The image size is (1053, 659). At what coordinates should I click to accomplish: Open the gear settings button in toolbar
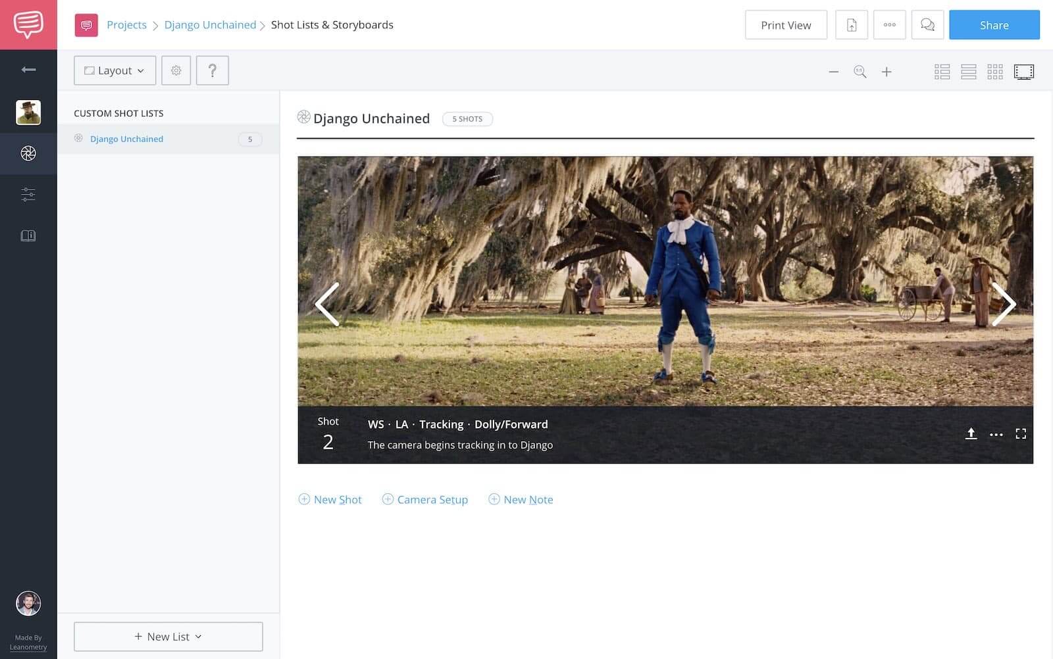click(176, 70)
